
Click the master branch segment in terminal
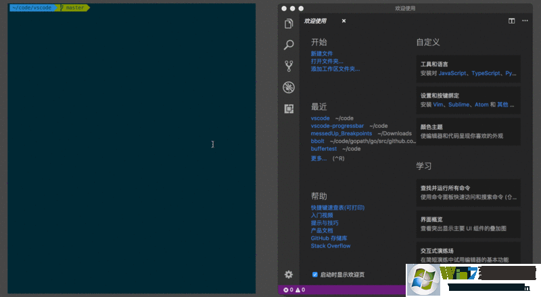click(73, 7)
